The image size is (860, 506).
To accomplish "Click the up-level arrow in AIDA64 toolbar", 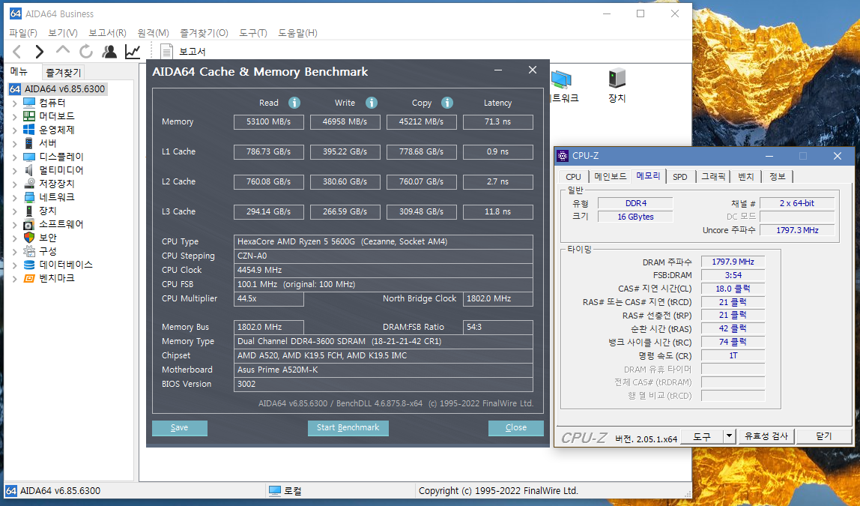I will (62, 50).
